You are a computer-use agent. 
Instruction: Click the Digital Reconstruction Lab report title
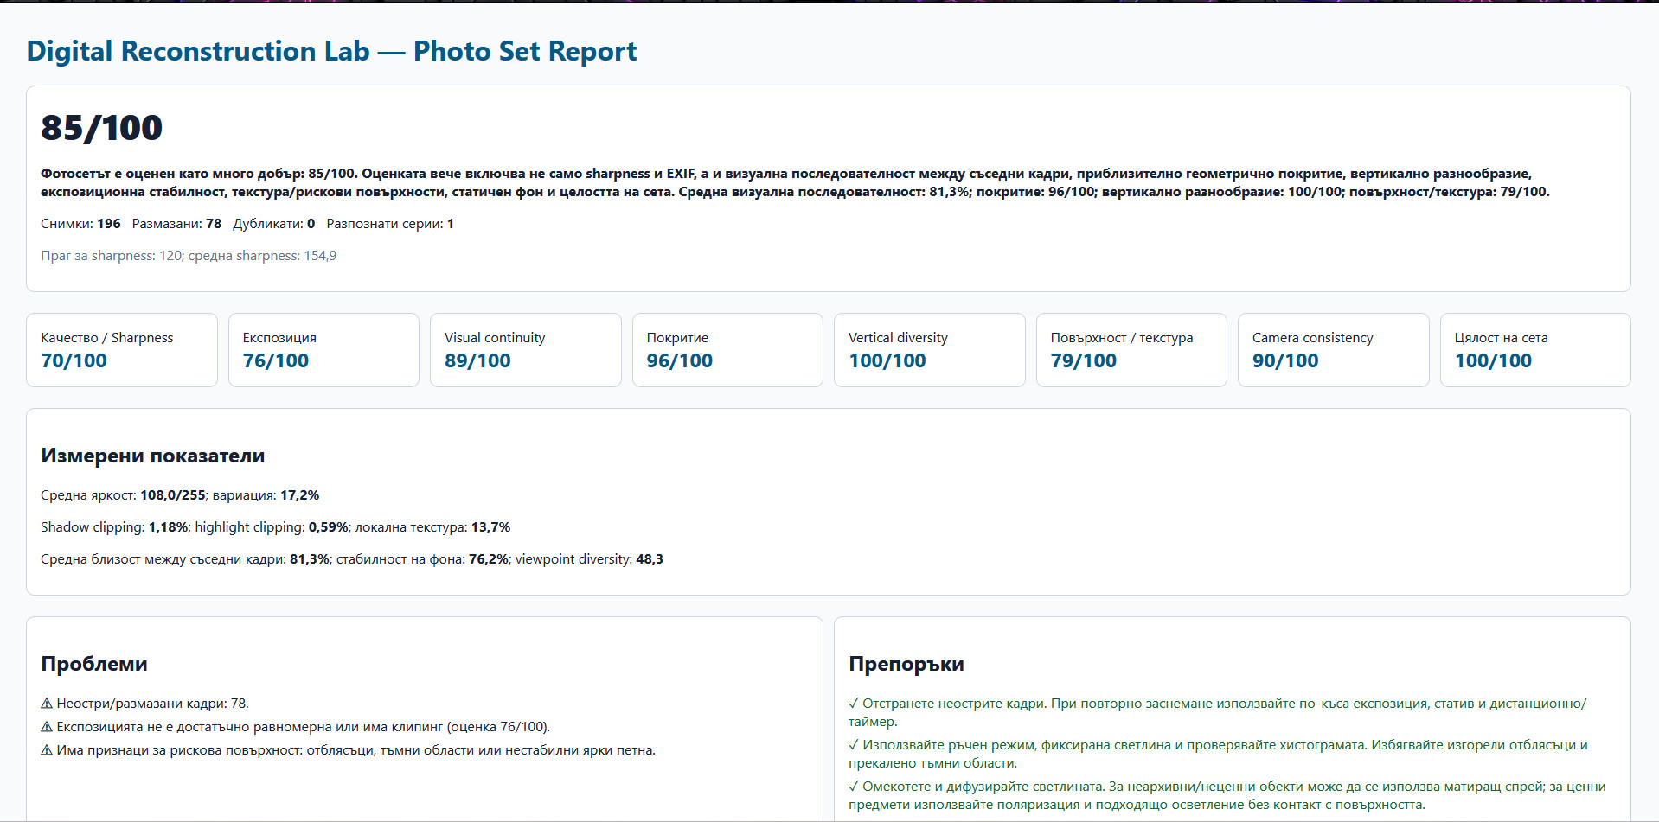pyautogui.click(x=331, y=51)
